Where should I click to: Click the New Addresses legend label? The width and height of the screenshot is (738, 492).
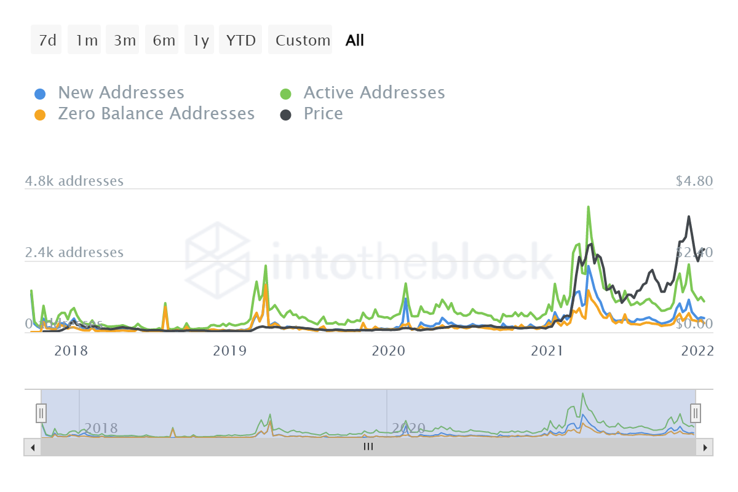tap(121, 93)
